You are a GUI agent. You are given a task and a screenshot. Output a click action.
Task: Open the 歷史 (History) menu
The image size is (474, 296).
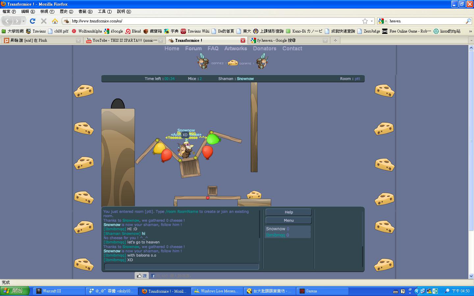(x=66, y=12)
